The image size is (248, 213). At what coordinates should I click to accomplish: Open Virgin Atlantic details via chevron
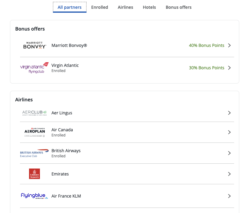coord(229,68)
